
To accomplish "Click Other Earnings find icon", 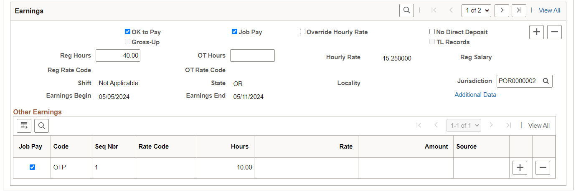I will pyautogui.click(x=42, y=125).
